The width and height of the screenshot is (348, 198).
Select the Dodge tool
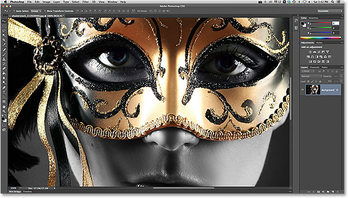pyautogui.click(x=4, y=82)
